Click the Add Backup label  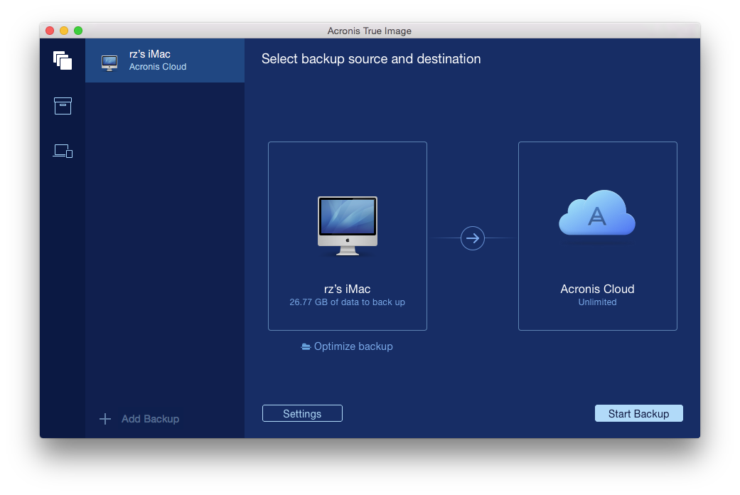tap(150, 419)
